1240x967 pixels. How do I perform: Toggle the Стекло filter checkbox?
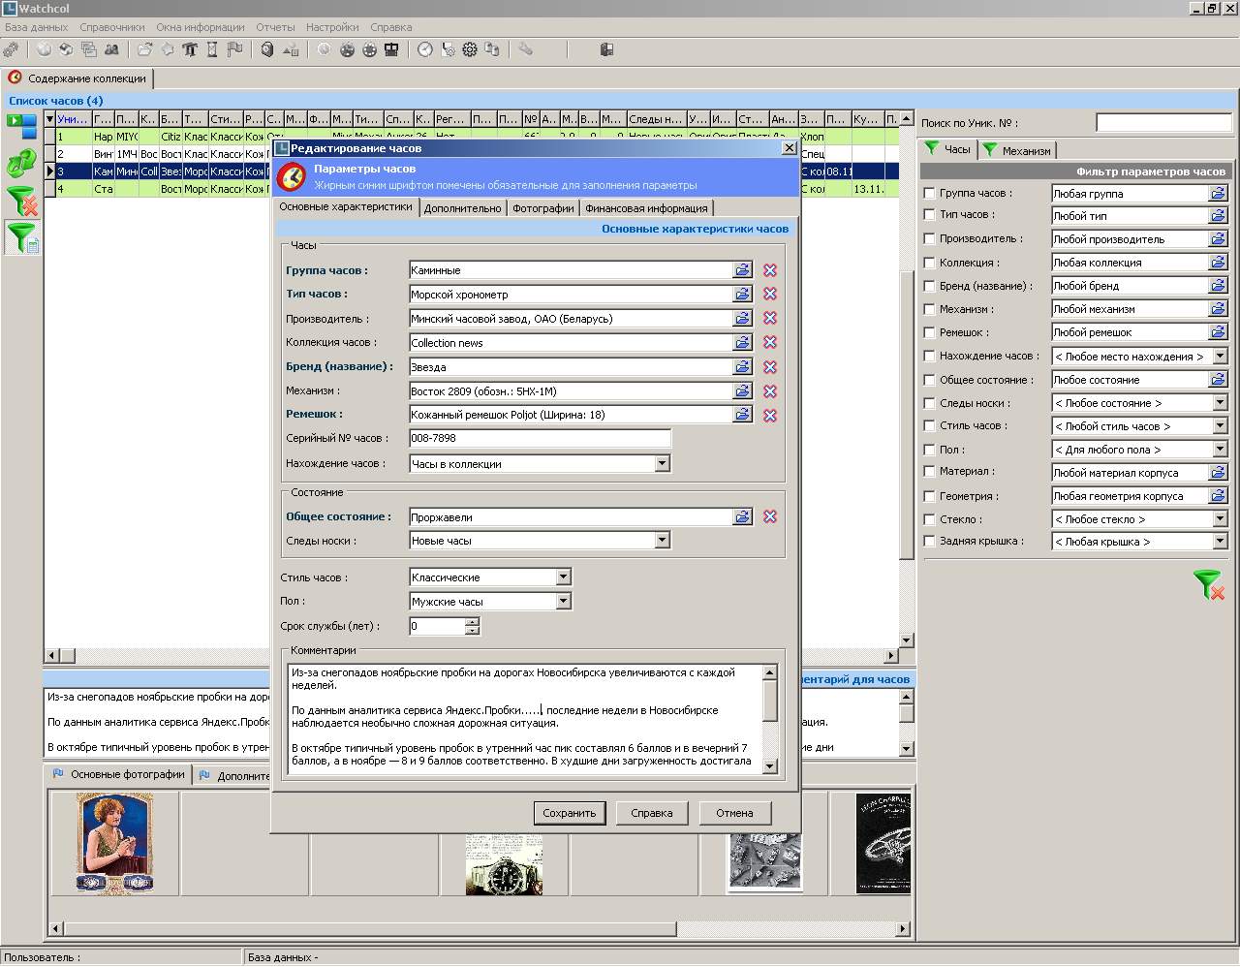pyautogui.click(x=929, y=519)
